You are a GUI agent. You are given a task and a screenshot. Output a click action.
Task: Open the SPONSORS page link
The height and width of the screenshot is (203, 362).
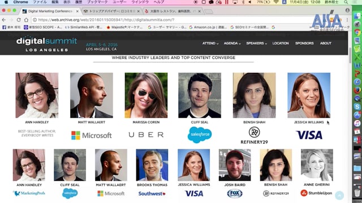tap(304, 43)
